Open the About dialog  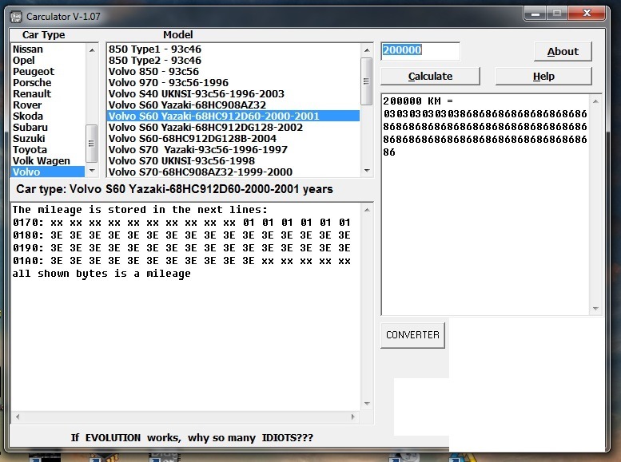point(563,51)
